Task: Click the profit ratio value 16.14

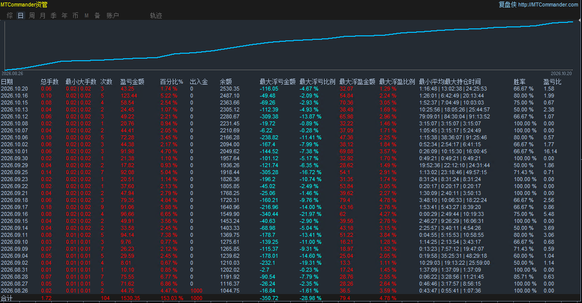Action: pos(550,151)
